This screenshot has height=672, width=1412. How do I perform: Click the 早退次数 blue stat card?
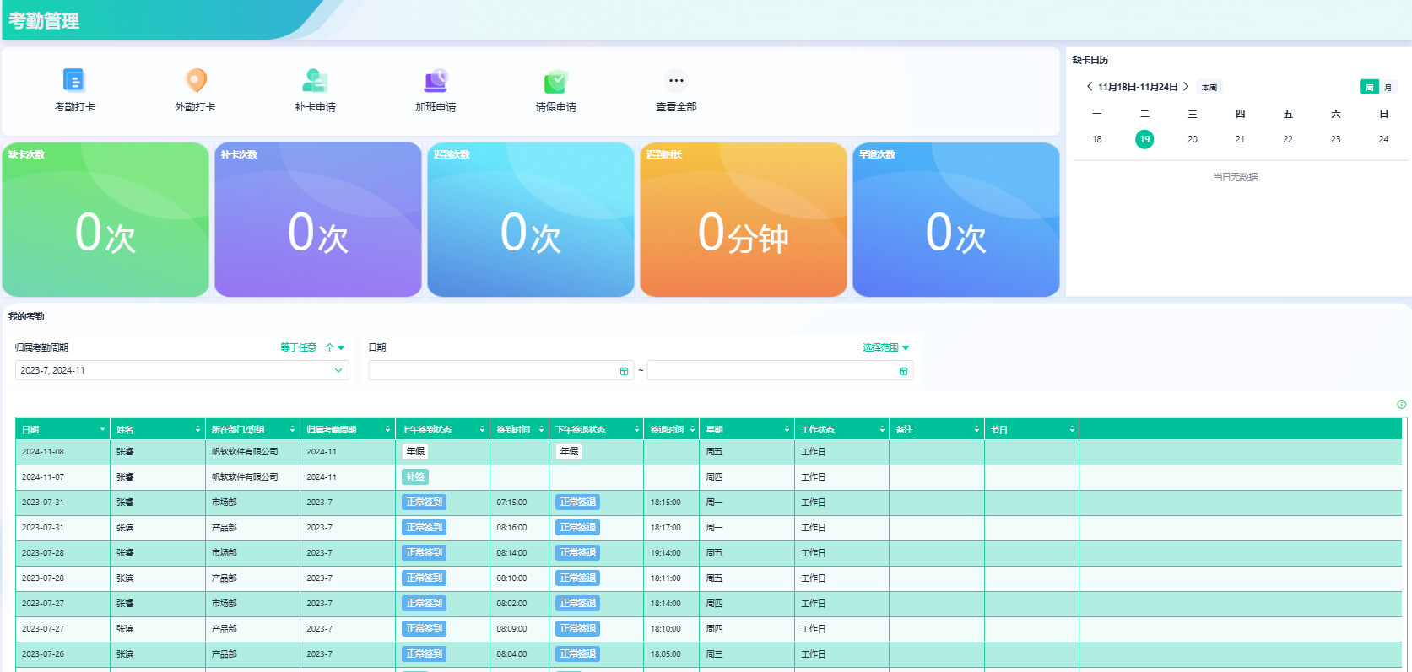(x=956, y=219)
